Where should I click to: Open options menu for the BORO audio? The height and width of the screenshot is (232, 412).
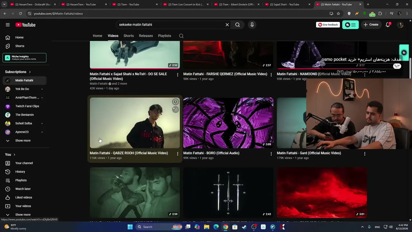click(x=271, y=154)
